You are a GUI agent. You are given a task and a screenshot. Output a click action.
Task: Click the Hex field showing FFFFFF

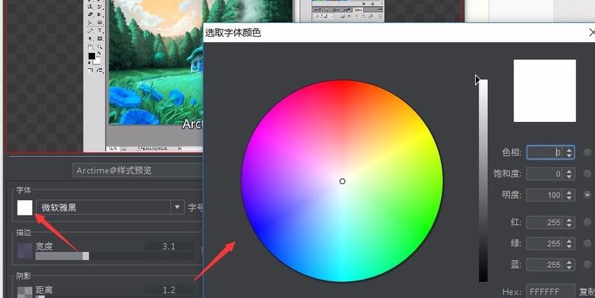point(551,291)
